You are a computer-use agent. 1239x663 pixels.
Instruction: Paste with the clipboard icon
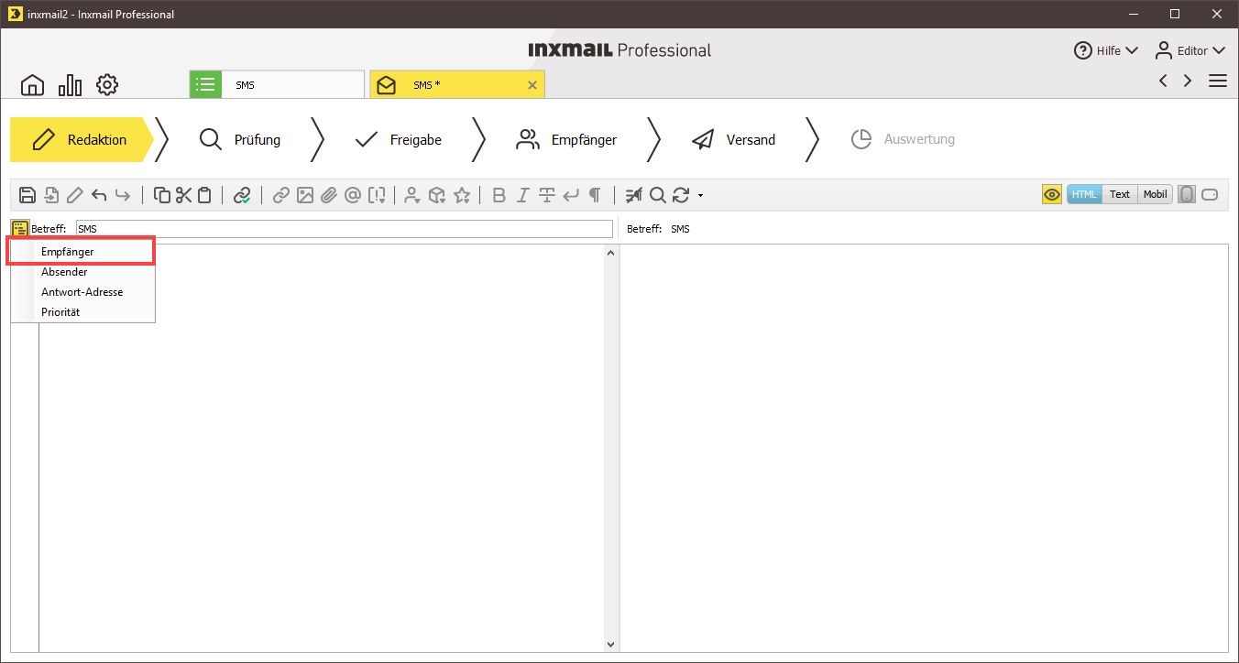tap(204, 195)
